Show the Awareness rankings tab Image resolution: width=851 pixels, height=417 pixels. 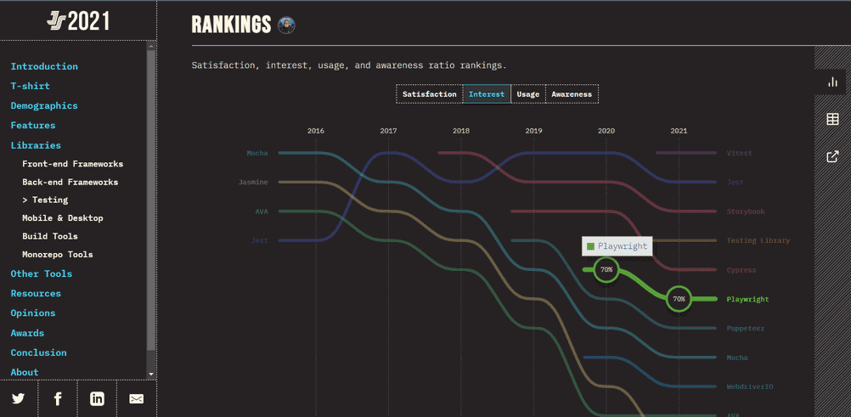point(572,94)
